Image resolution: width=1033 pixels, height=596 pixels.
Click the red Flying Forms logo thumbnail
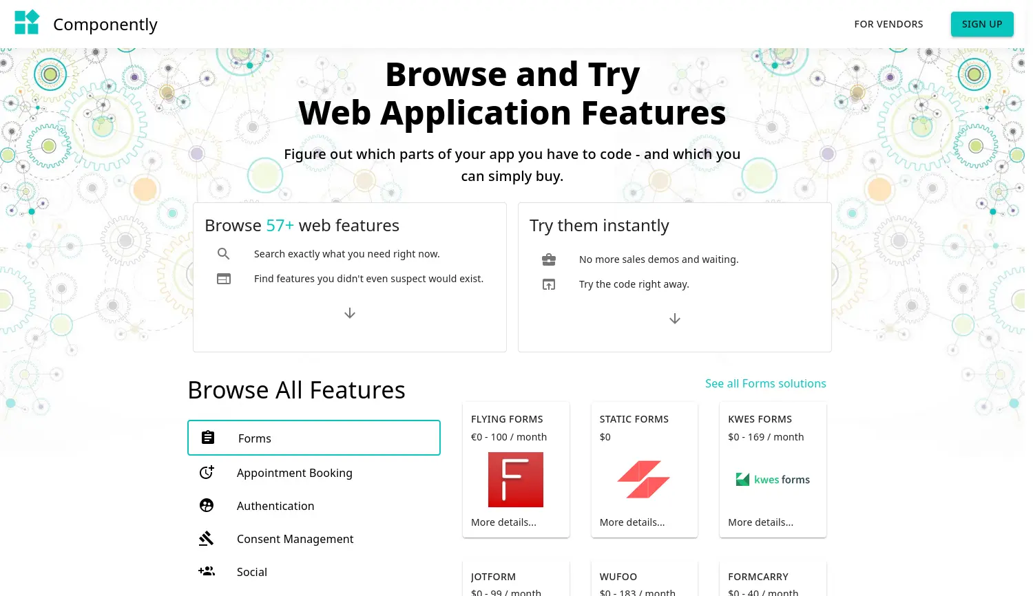coord(516,479)
